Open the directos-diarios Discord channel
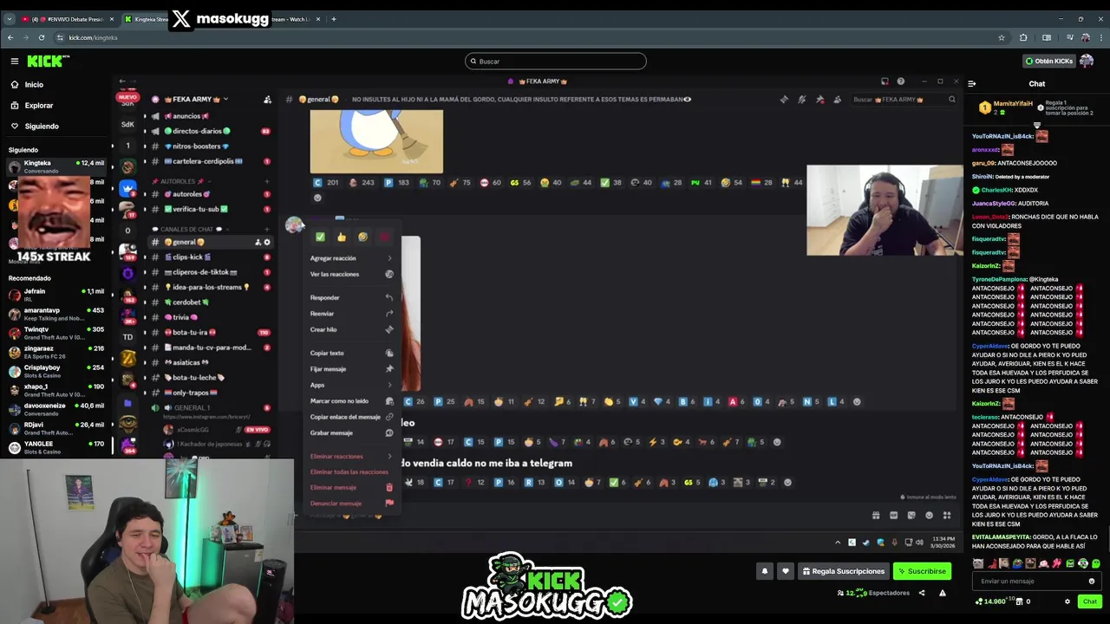1110x624 pixels. (x=211, y=131)
